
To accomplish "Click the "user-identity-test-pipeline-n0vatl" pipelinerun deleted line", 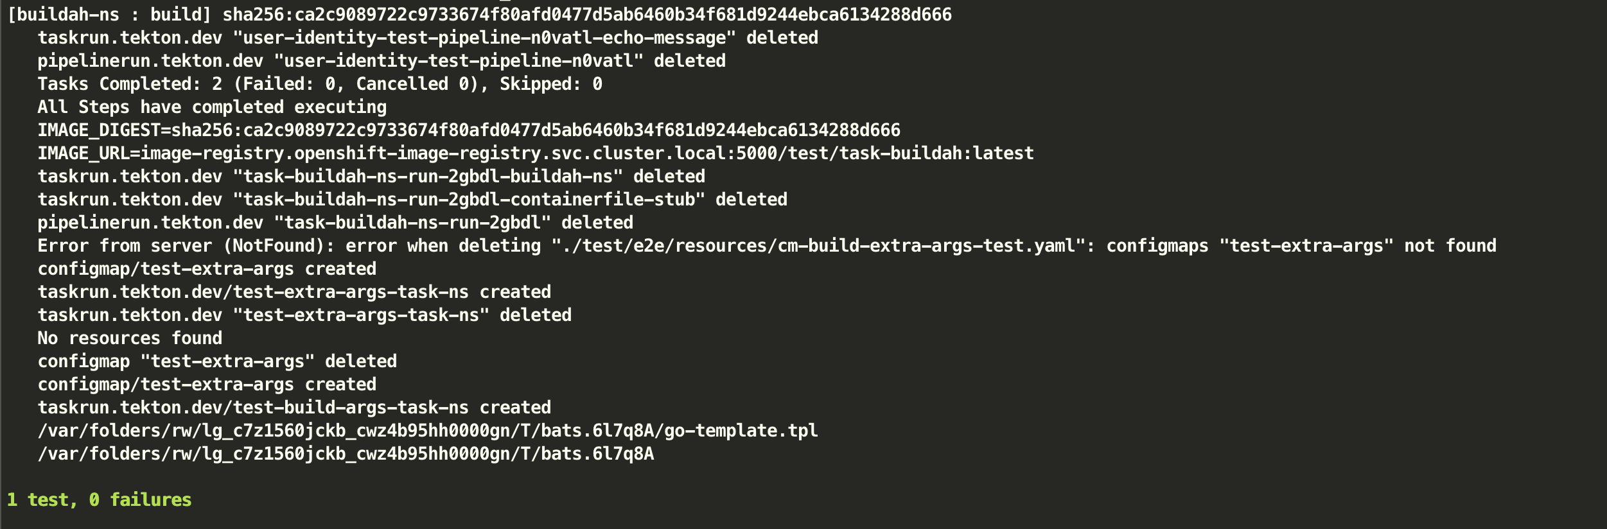I will (x=381, y=61).
